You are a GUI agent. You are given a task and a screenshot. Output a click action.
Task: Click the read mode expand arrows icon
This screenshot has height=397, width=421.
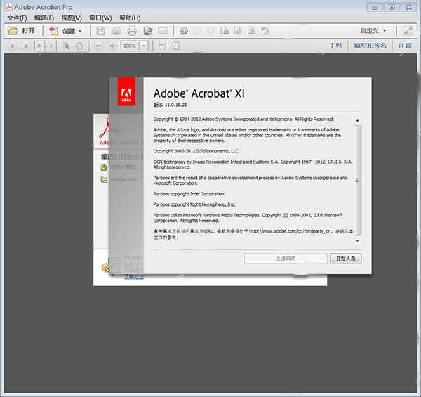408,31
